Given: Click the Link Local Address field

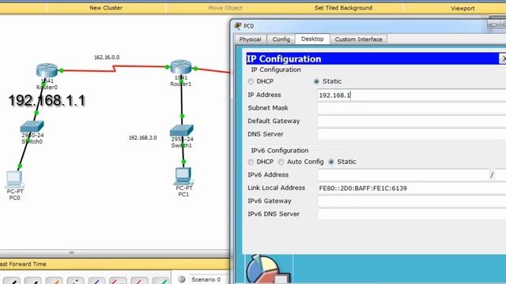Looking at the screenshot, I should point(412,188).
